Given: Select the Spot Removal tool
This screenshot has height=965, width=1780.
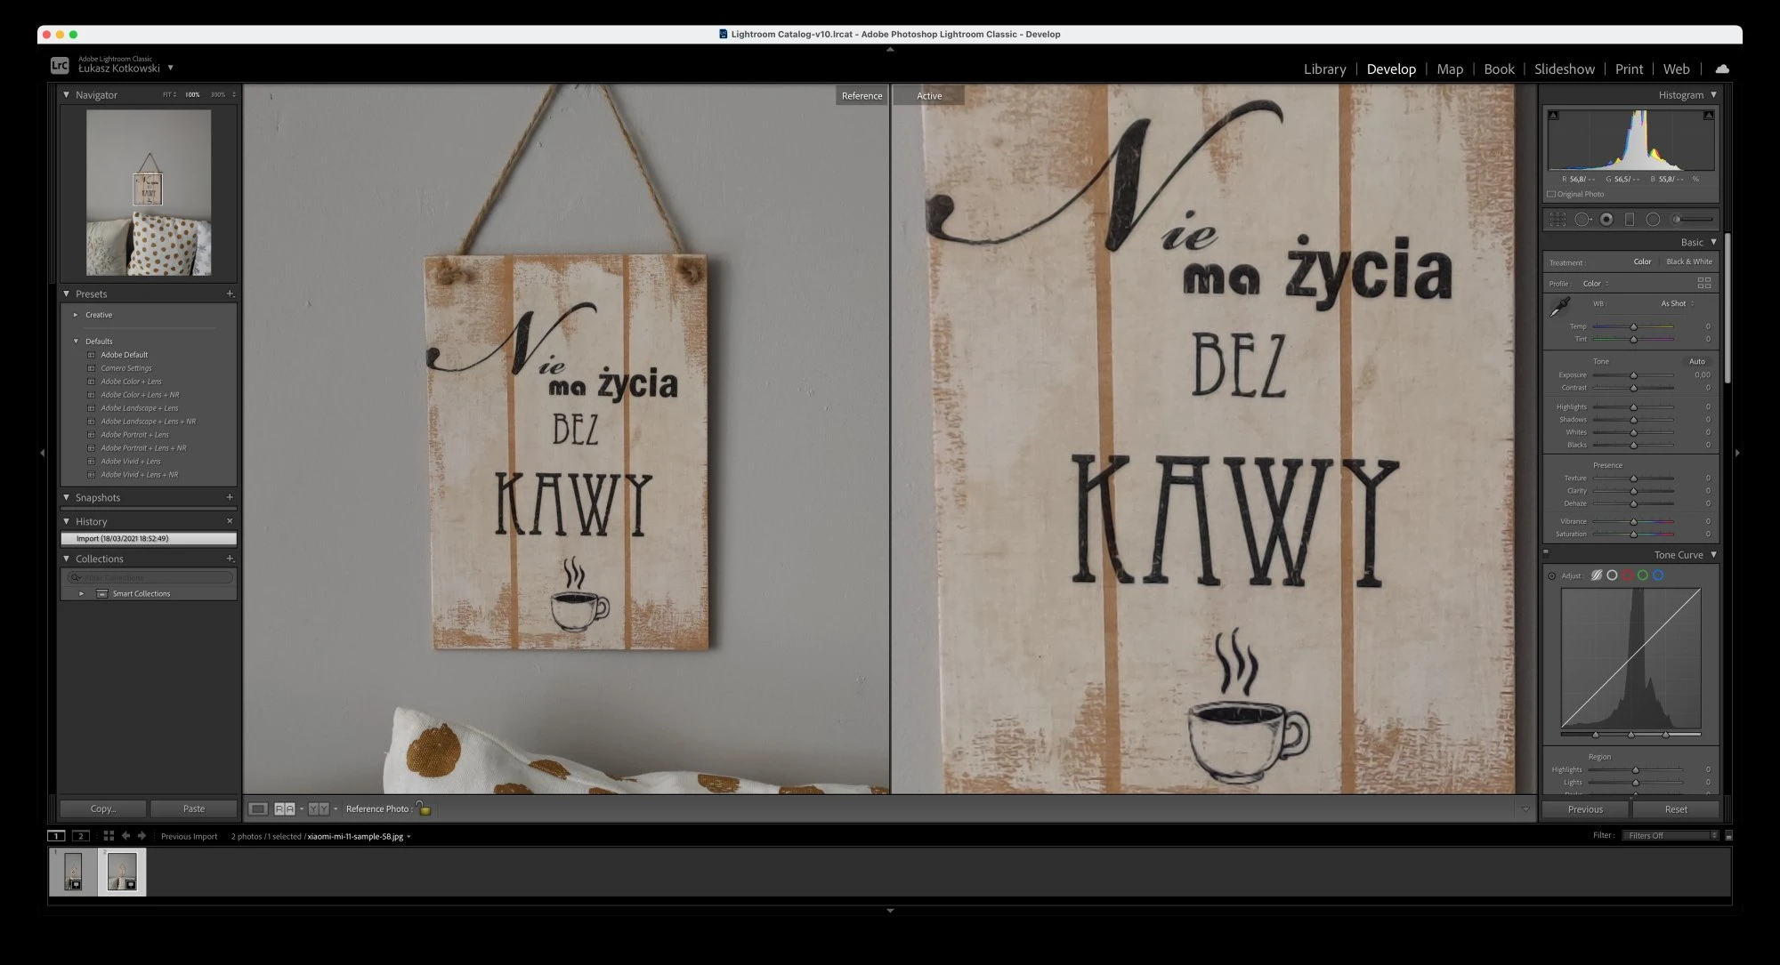Looking at the screenshot, I should pyautogui.click(x=1582, y=220).
